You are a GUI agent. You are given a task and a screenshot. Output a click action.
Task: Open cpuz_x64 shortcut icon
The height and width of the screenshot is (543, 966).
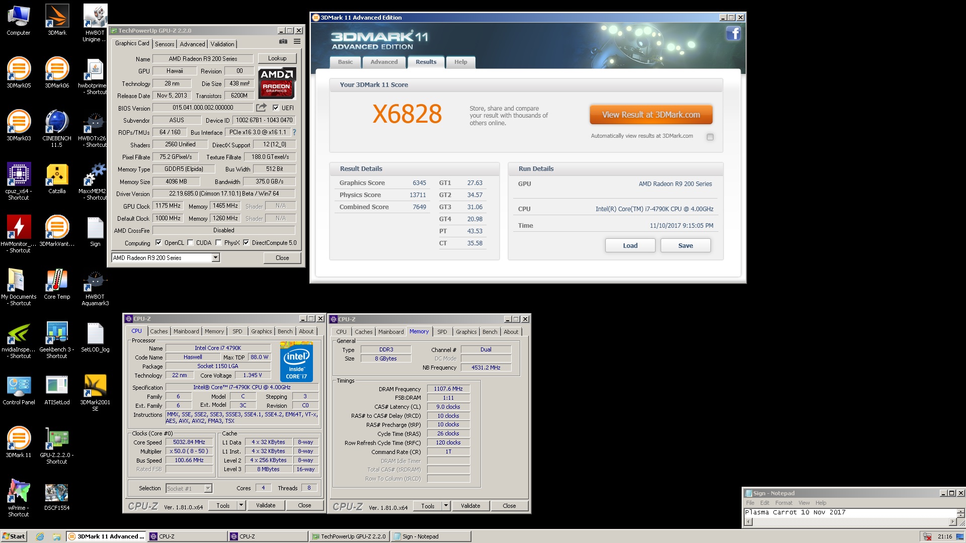(19, 182)
